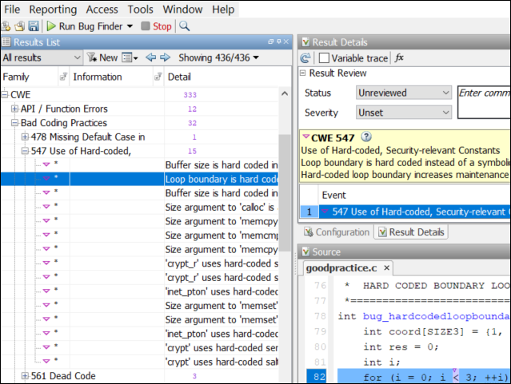Click the Results List vertical scrollbar thumb

(285, 193)
